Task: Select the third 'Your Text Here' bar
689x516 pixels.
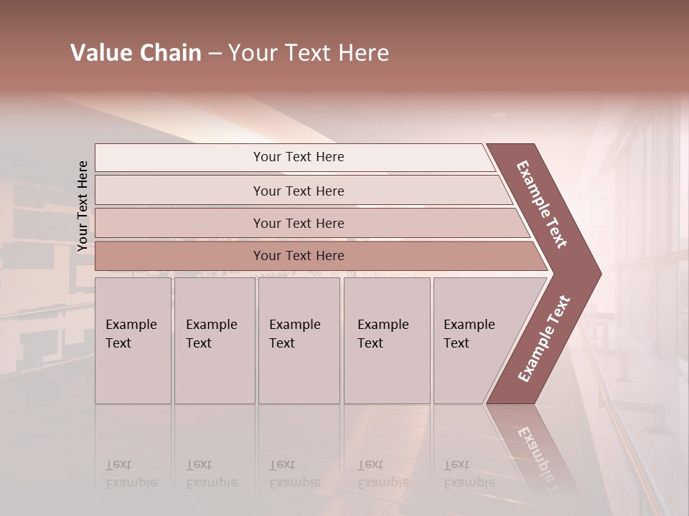Action: 298,223
